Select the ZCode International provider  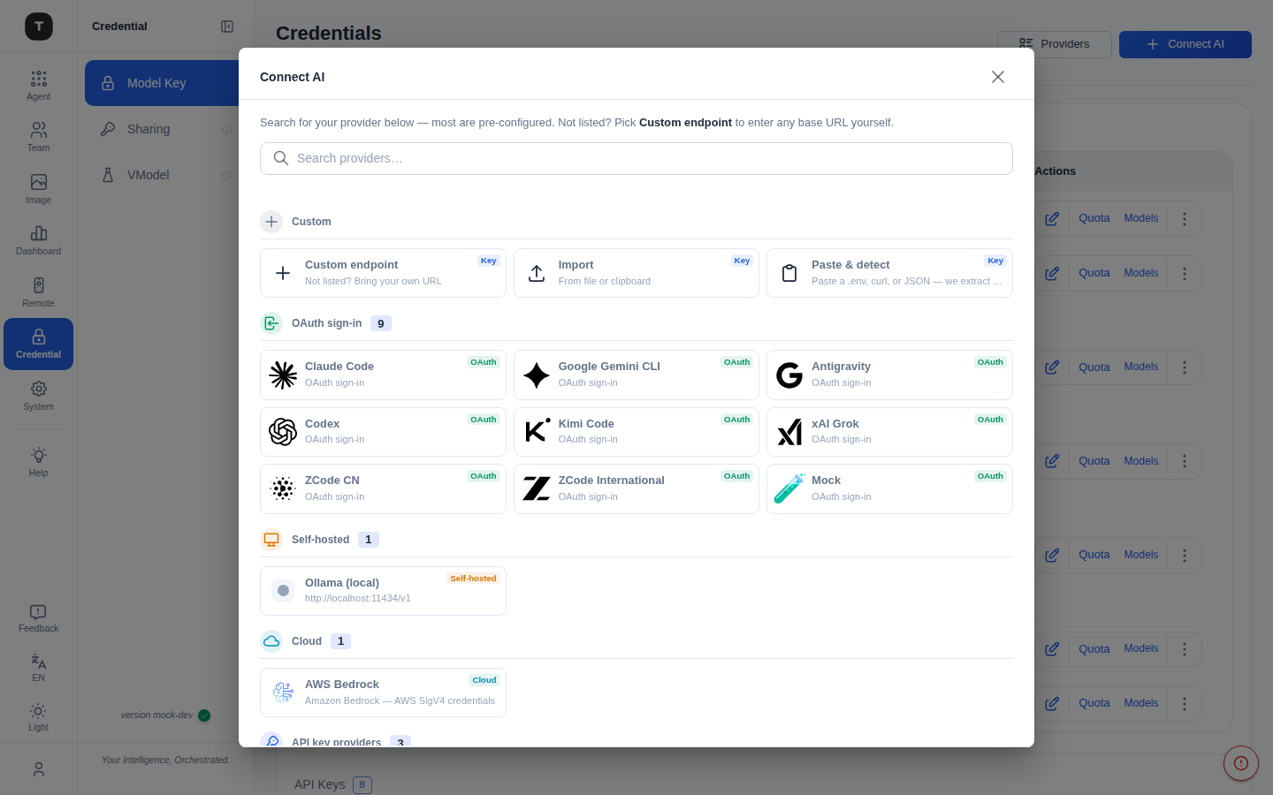(636, 488)
